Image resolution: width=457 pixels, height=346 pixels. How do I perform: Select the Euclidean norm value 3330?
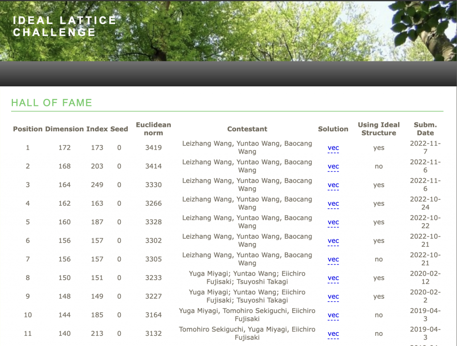pos(154,185)
